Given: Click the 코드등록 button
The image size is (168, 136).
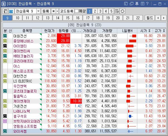Looking at the screenshot, I should (67, 11).
